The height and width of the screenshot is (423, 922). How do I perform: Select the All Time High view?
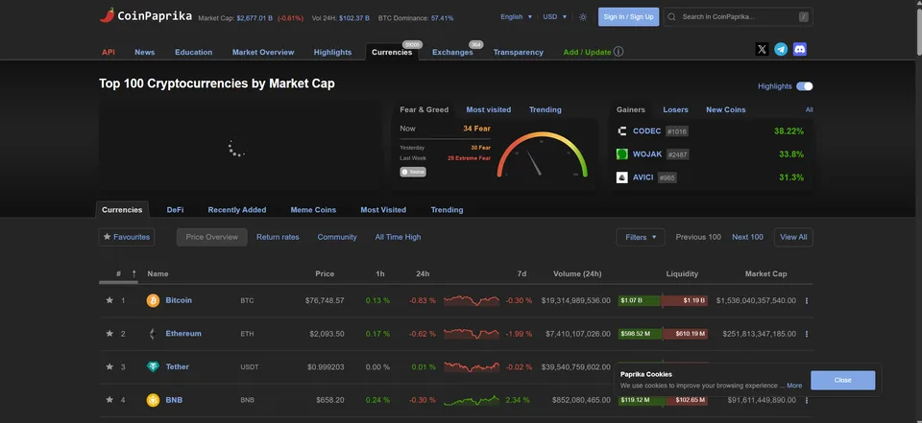point(398,237)
